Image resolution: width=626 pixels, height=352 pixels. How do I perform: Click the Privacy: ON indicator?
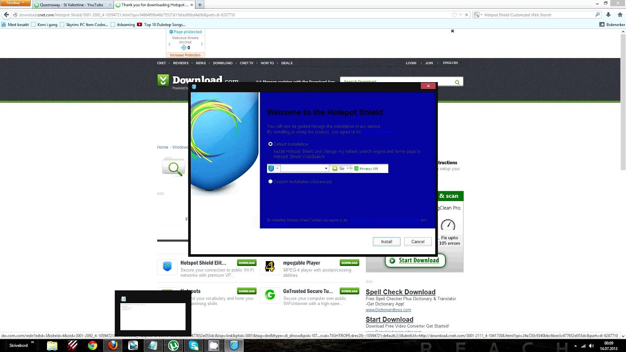pyautogui.click(x=366, y=169)
